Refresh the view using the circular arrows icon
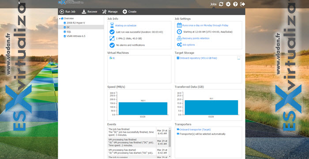 tap(221, 4)
